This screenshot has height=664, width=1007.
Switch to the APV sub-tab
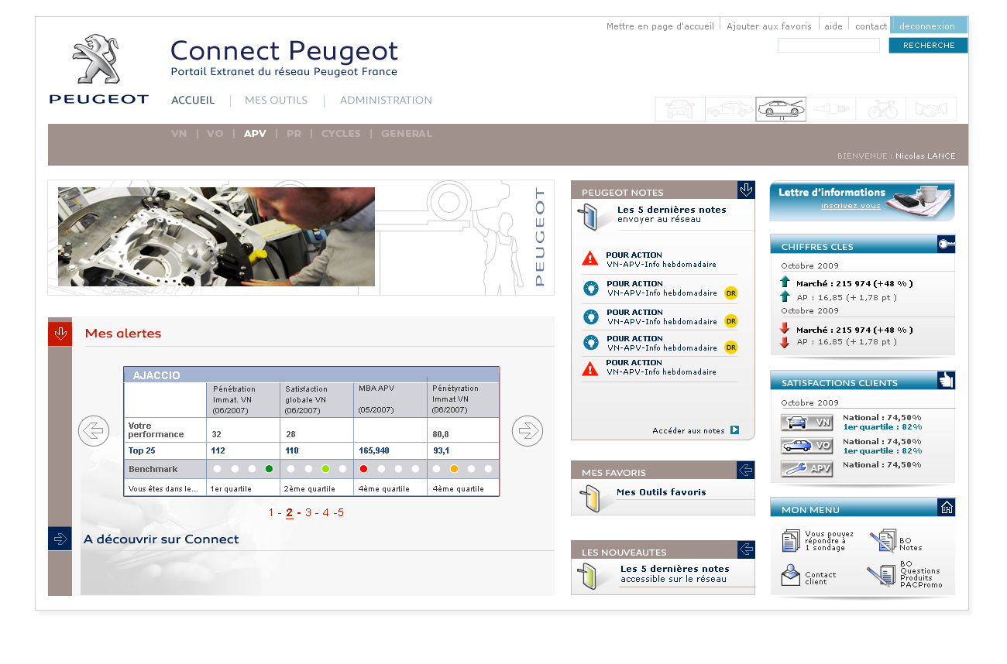(255, 133)
